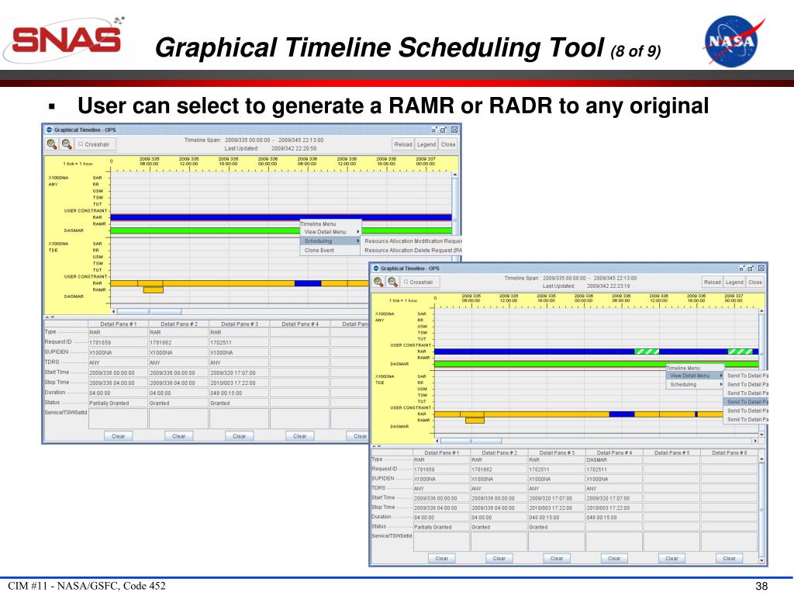The height and width of the screenshot is (596, 794).
Task: Zoom in using magnifier in left timeline window
Action: point(52,144)
